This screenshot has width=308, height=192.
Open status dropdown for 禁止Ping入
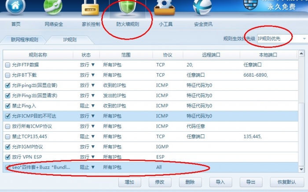click(x=93, y=106)
